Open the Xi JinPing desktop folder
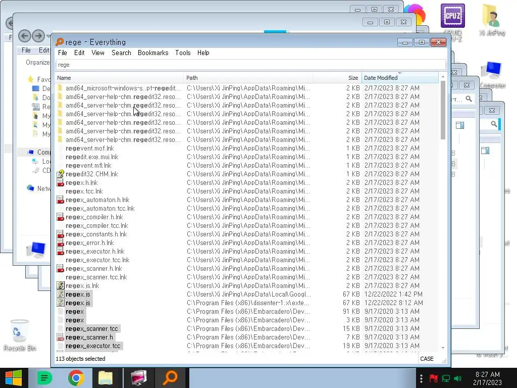This screenshot has width=517, height=388. pyautogui.click(x=492, y=20)
